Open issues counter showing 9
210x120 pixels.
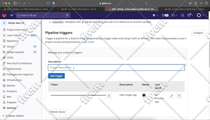(x=165, y=15)
